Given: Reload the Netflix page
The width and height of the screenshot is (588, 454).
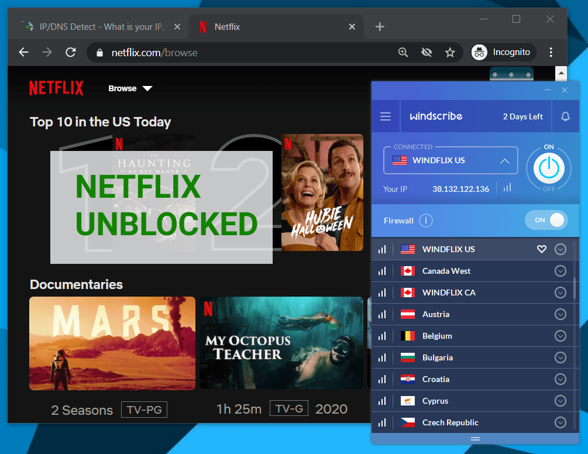Looking at the screenshot, I should [71, 52].
